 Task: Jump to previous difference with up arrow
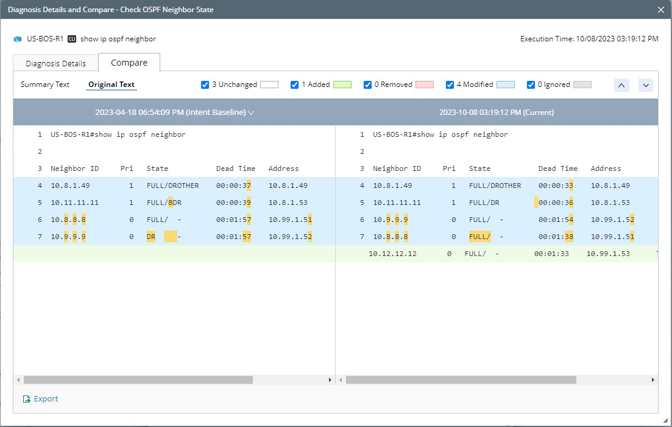[621, 85]
